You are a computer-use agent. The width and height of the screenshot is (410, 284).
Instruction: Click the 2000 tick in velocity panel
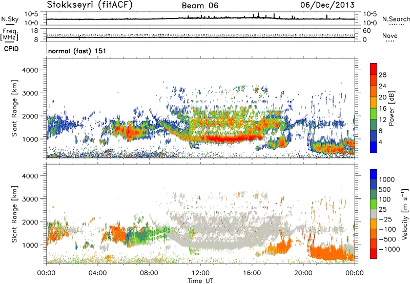[30, 222]
